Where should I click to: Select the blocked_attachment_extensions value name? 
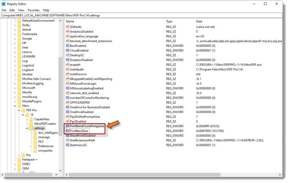(91, 41)
